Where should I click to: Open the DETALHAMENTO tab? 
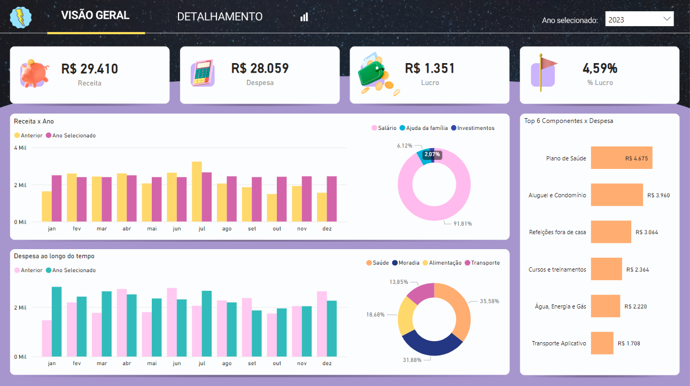pyautogui.click(x=220, y=17)
